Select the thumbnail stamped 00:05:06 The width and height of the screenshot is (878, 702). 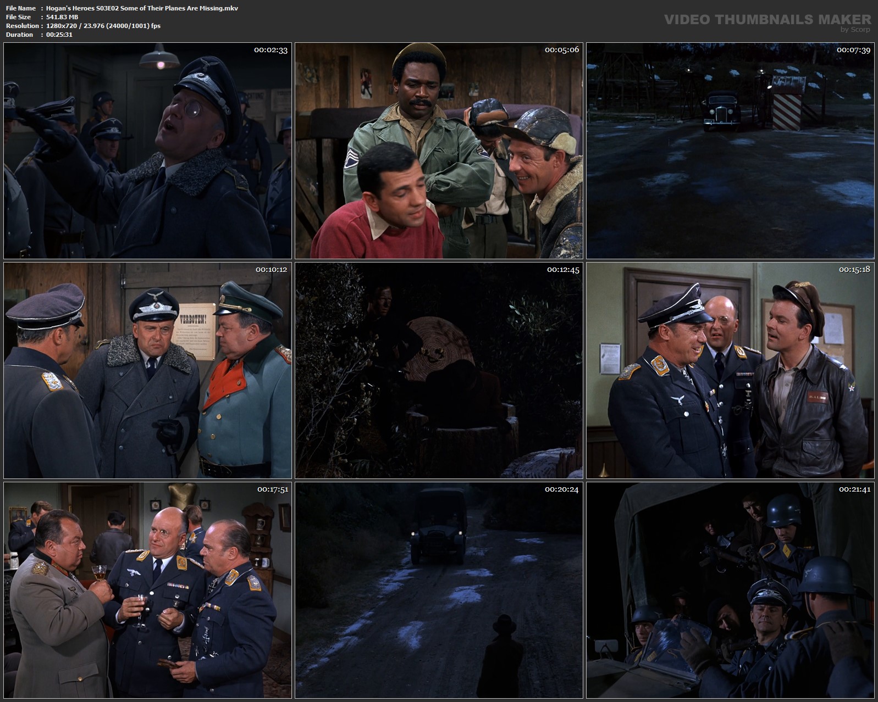[x=439, y=151]
